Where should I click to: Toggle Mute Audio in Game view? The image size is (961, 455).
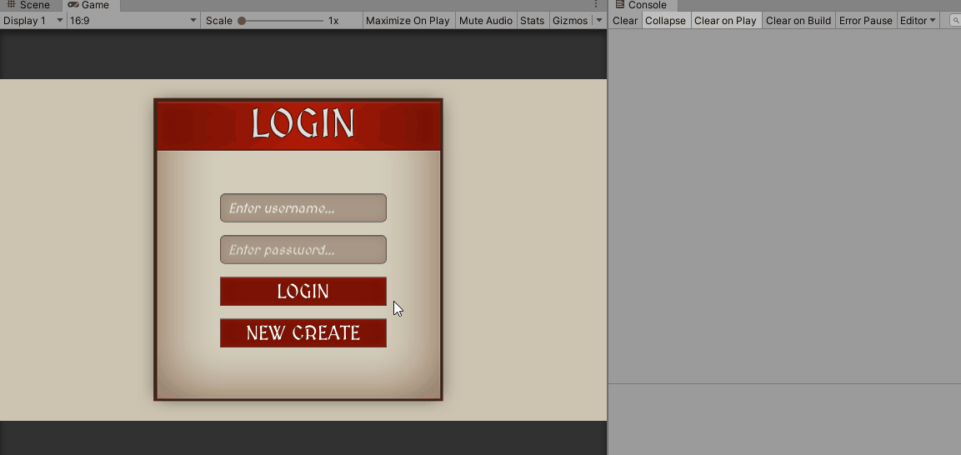point(485,20)
